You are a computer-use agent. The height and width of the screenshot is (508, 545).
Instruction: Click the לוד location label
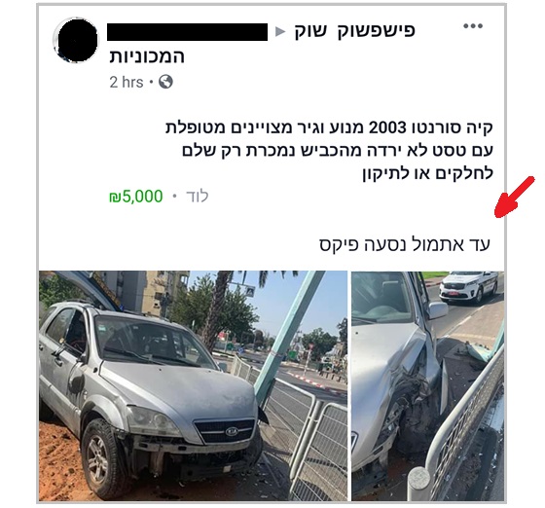(198, 197)
